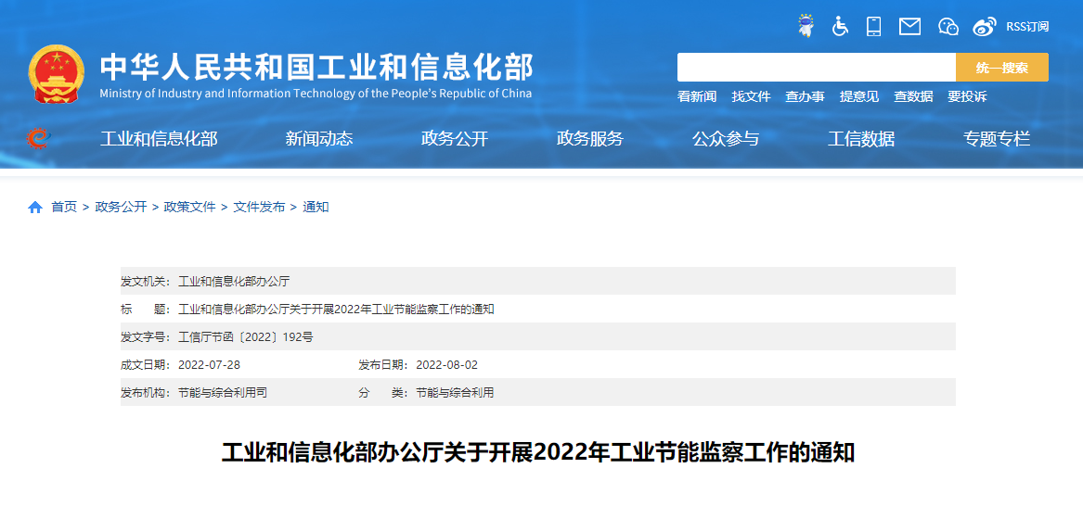
Task: Click the home icon in breadcrumb
Action: [35, 208]
